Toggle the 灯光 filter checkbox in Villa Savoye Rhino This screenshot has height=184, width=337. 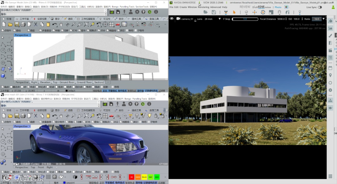71,31
